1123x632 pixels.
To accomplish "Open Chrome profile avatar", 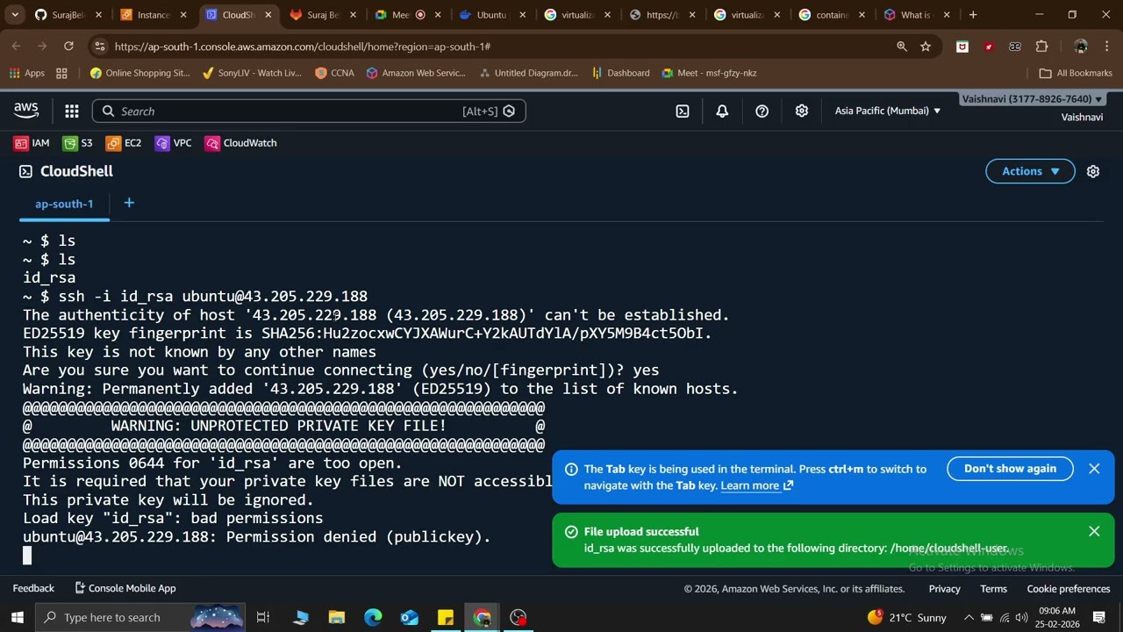I will 1081,47.
